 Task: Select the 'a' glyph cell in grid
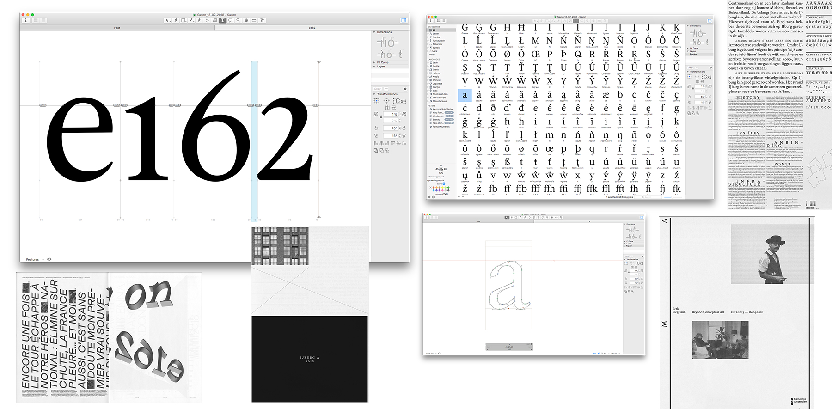click(x=465, y=96)
